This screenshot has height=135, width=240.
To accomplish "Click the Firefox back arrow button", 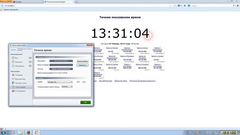I will 3,6.
